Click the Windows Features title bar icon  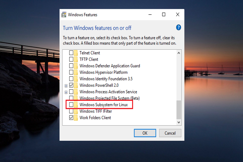tap(64, 15)
